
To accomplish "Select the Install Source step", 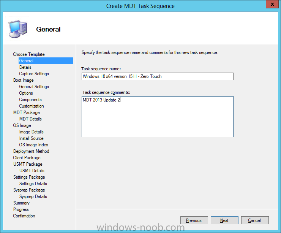I will click(32, 138).
